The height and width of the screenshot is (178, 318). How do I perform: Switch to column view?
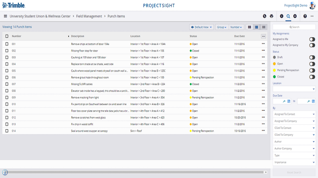264,27
